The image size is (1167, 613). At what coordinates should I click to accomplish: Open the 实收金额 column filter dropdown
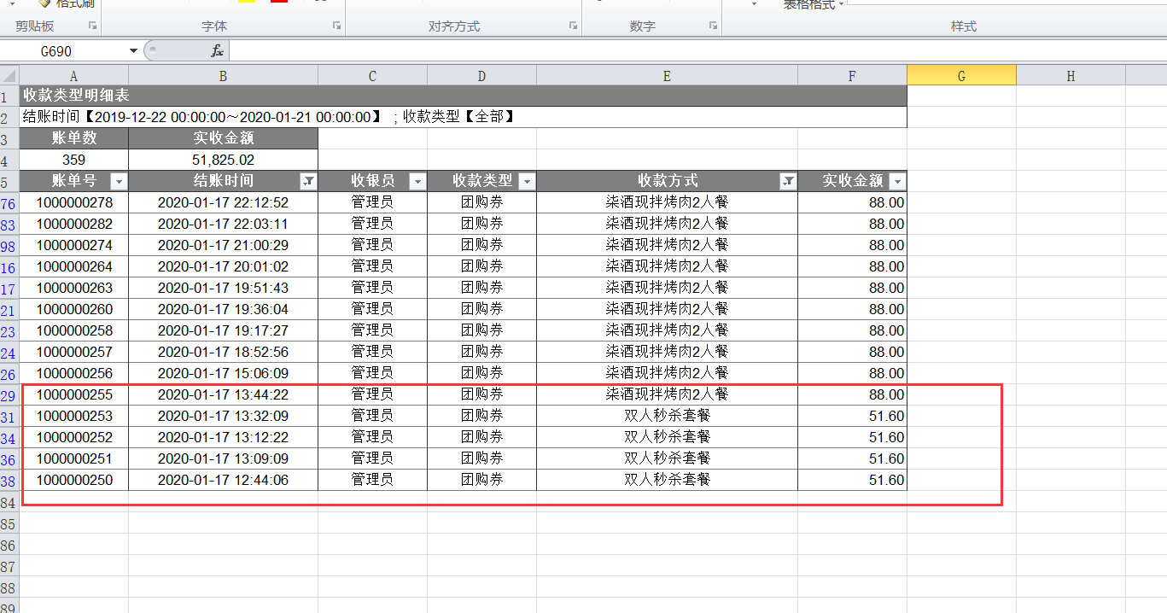point(896,181)
